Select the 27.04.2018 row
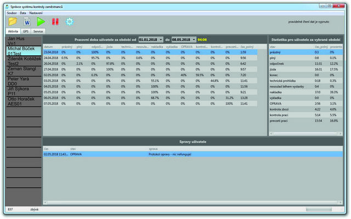 (150, 70)
